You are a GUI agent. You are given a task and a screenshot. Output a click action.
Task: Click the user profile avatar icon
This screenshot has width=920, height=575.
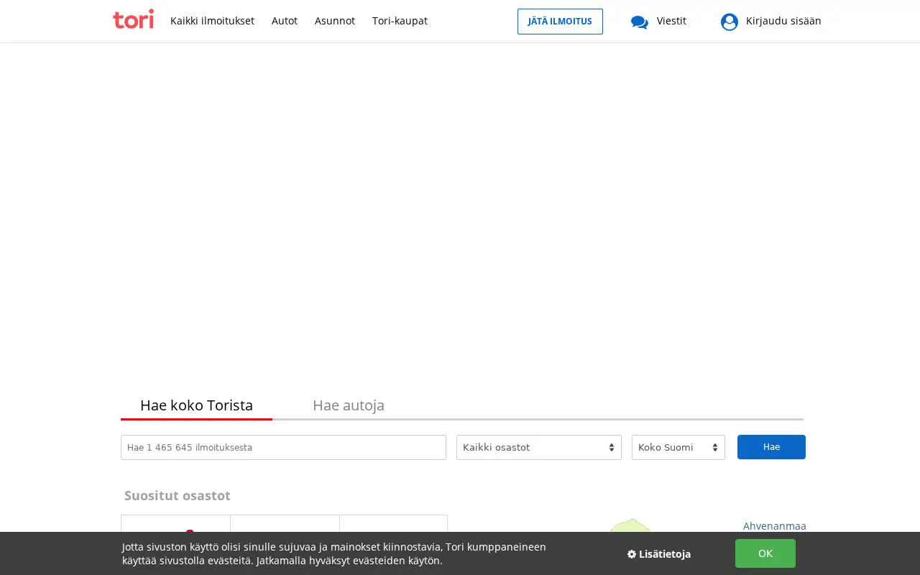pyautogui.click(x=730, y=22)
